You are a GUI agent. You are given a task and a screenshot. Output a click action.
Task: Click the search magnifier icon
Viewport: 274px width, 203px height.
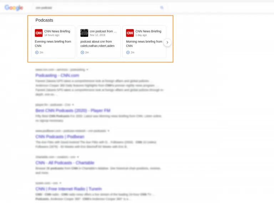coord(162,7)
